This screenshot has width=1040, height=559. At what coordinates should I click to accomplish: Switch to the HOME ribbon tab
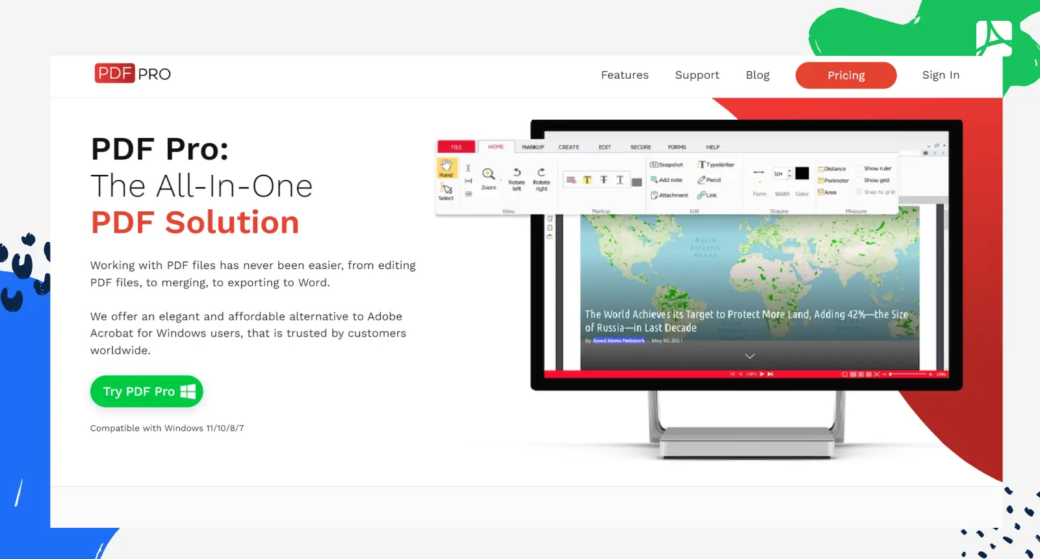click(496, 147)
